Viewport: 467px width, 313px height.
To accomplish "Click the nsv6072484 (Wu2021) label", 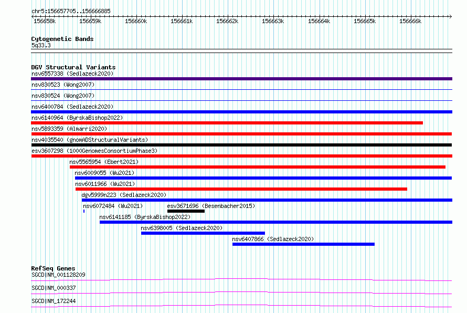I will click(113, 206).
